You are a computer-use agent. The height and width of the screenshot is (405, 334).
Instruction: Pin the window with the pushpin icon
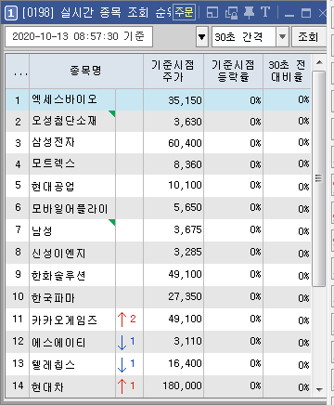pos(249,13)
